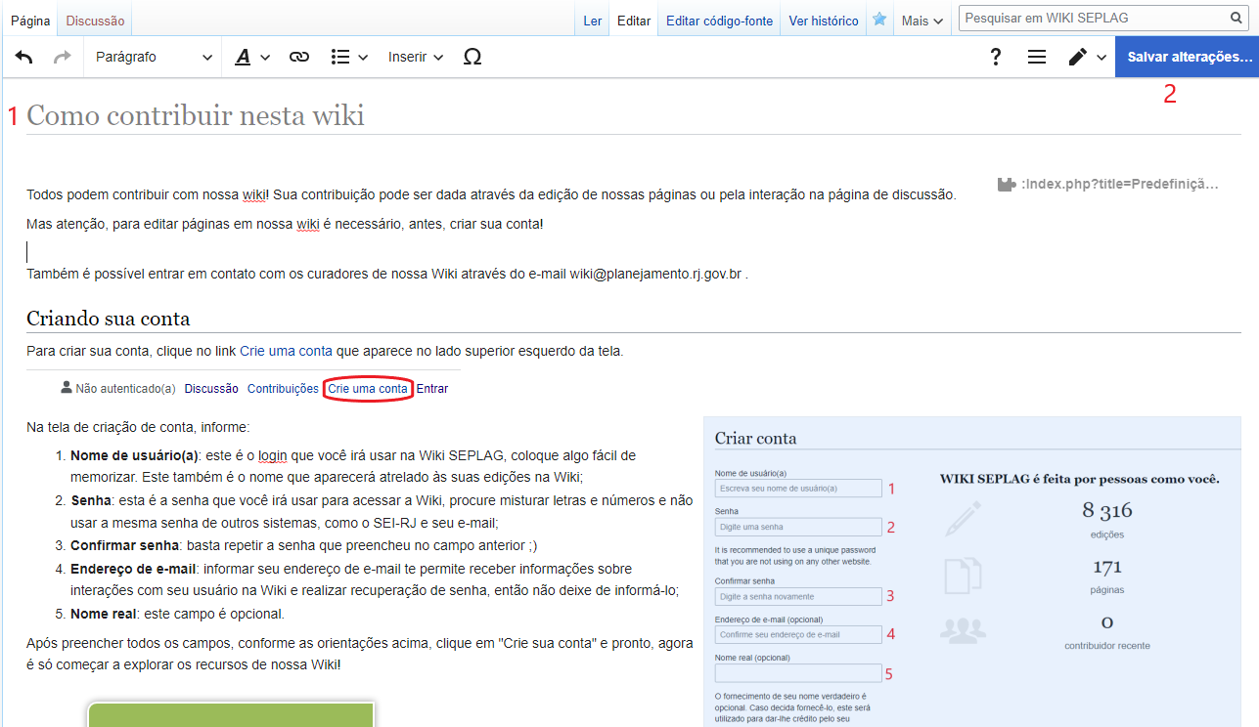
Task: Click the link insertion chain icon
Action: click(x=299, y=58)
